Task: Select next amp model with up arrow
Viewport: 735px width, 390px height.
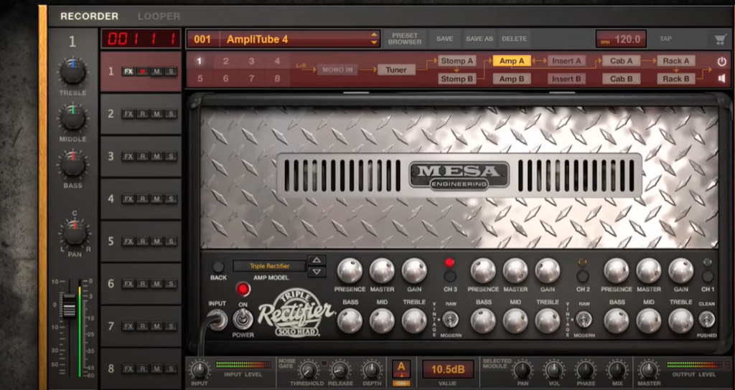Action: pos(317,260)
